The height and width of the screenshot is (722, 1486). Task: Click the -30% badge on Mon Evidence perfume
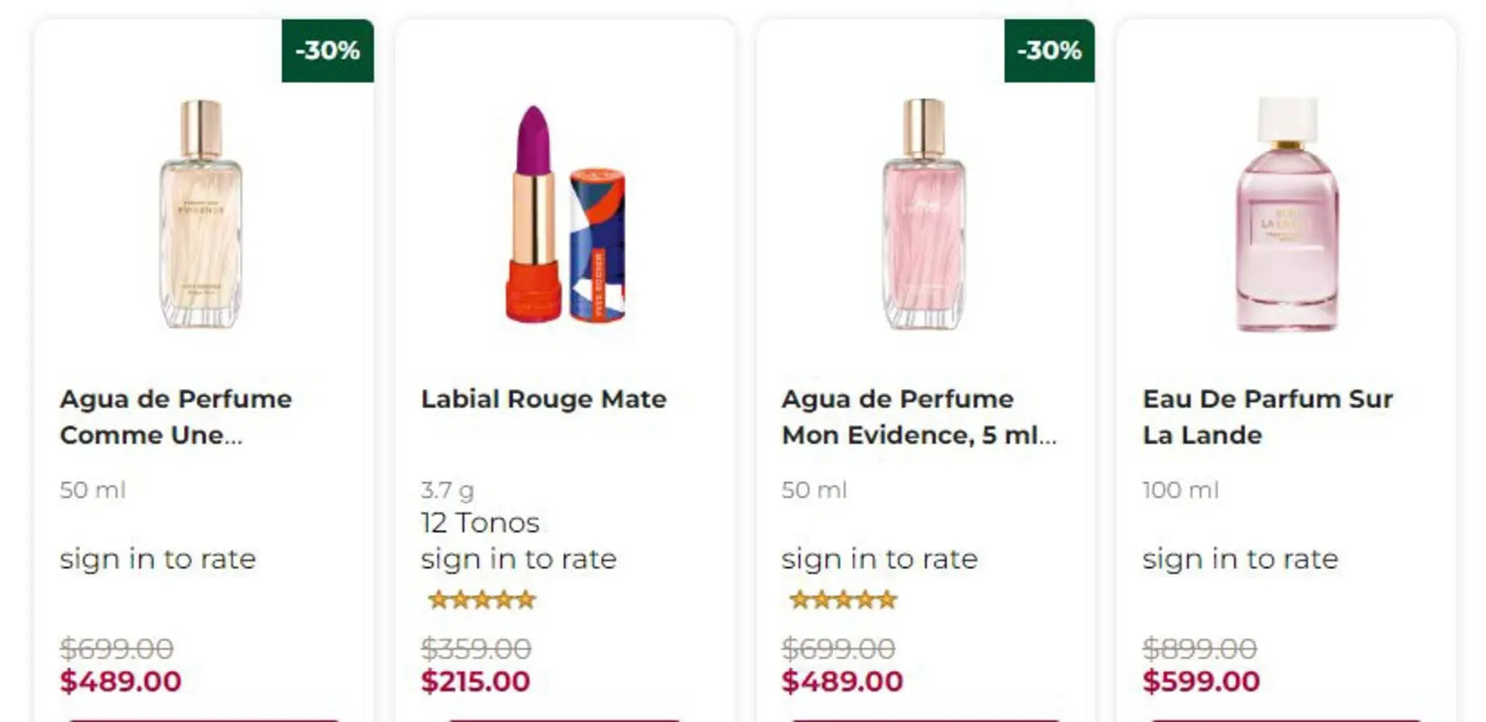click(x=1049, y=50)
